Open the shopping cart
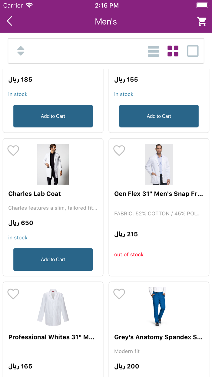Image resolution: width=212 pixels, height=377 pixels. pyautogui.click(x=202, y=21)
